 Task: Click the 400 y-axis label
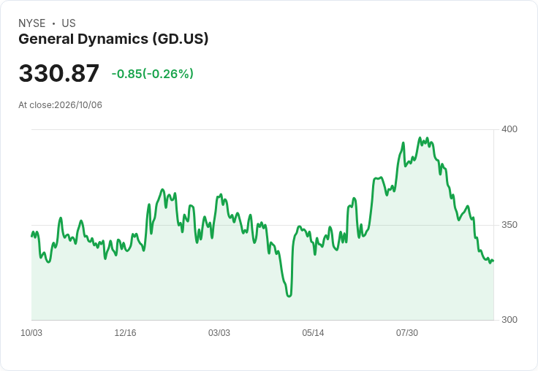(509, 129)
